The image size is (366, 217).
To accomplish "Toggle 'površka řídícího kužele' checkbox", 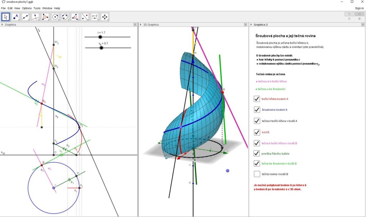I will (x=257, y=153).
